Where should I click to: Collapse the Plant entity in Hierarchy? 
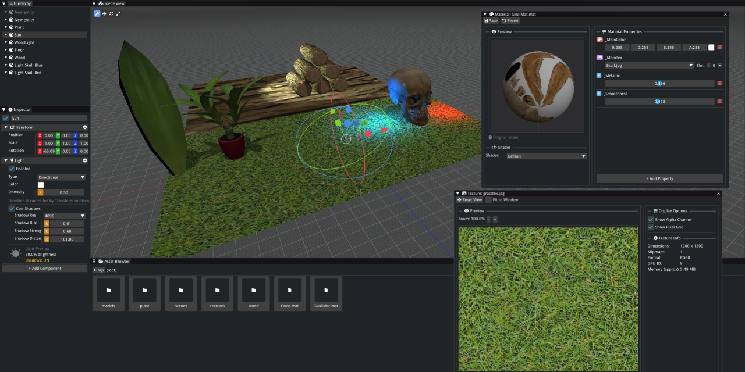6,27
